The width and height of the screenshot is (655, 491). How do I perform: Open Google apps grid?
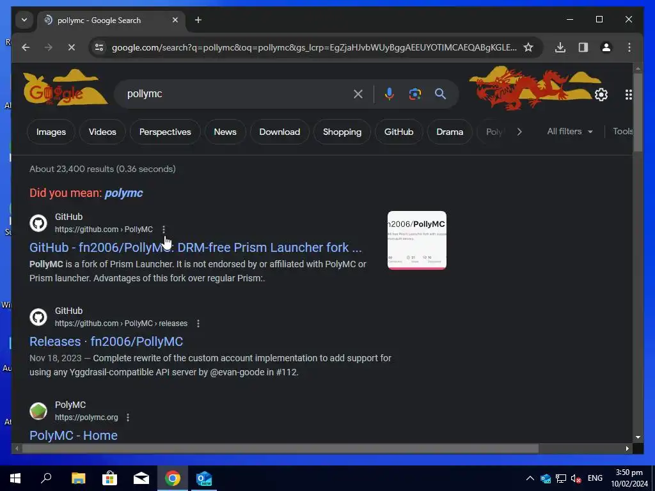628,95
